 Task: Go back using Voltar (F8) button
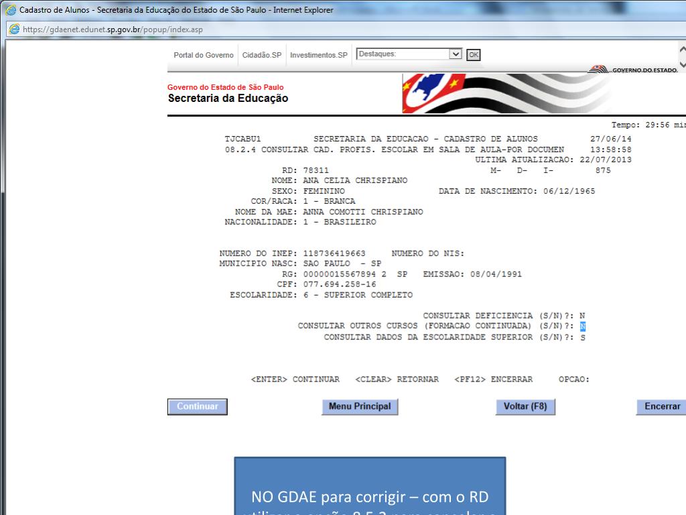point(525,406)
